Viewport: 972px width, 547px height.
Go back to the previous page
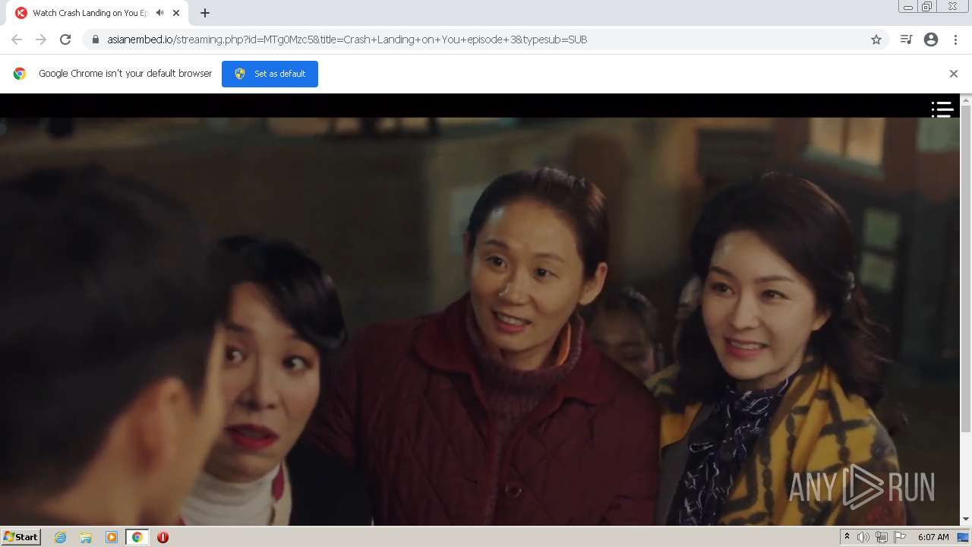(17, 40)
